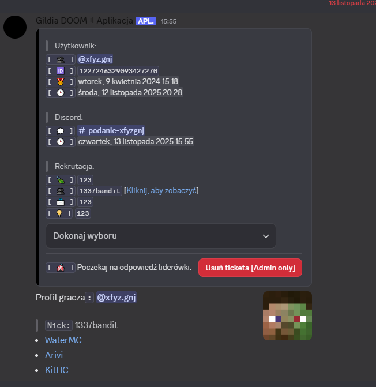
Task: Click the black bot avatar circle
Action: (15, 27)
